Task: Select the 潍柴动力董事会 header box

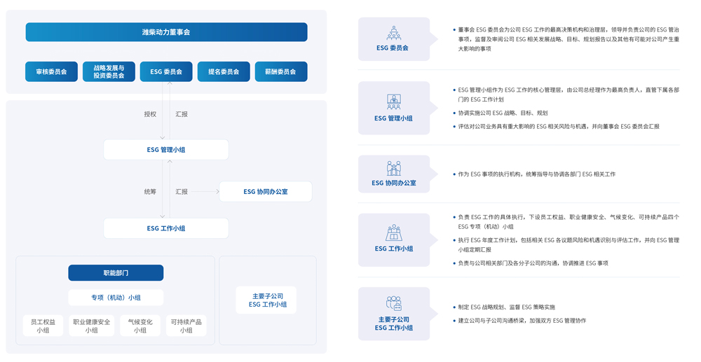Action: point(166,32)
